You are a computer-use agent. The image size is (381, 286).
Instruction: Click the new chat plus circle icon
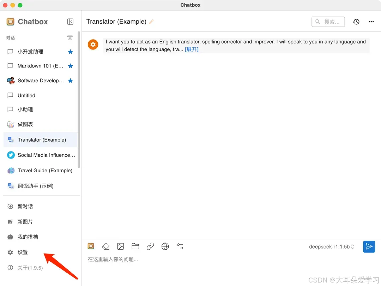(x=10, y=207)
